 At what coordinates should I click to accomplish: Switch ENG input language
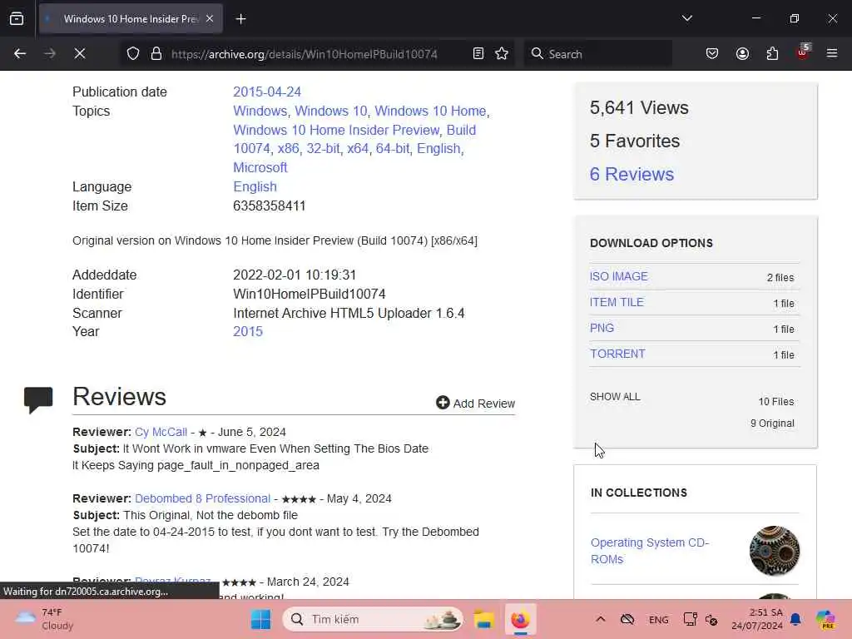click(x=659, y=619)
